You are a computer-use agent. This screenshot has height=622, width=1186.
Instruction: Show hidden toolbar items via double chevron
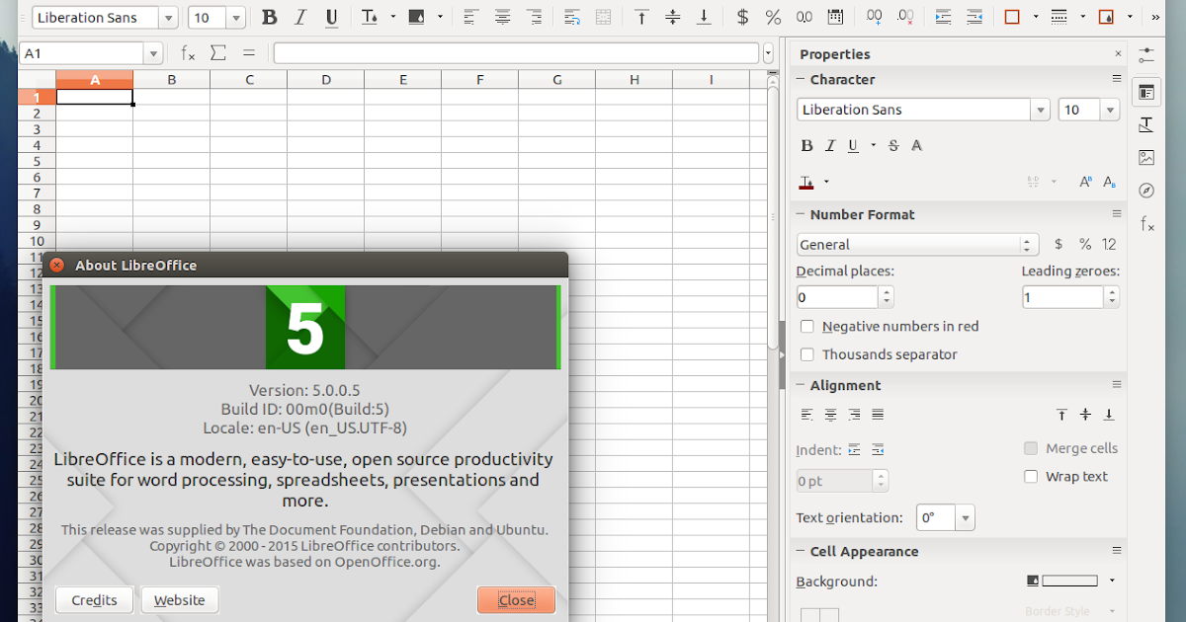click(x=1157, y=18)
